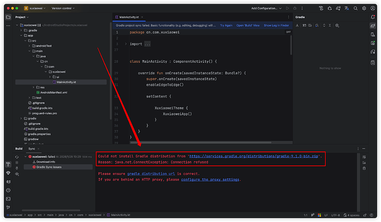This screenshot has width=381, height=222.
Task: Open the xuxiaowei project dropdown
Action: click(34, 8)
